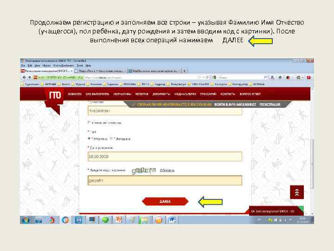Click the search magnifier icon

(265, 77)
